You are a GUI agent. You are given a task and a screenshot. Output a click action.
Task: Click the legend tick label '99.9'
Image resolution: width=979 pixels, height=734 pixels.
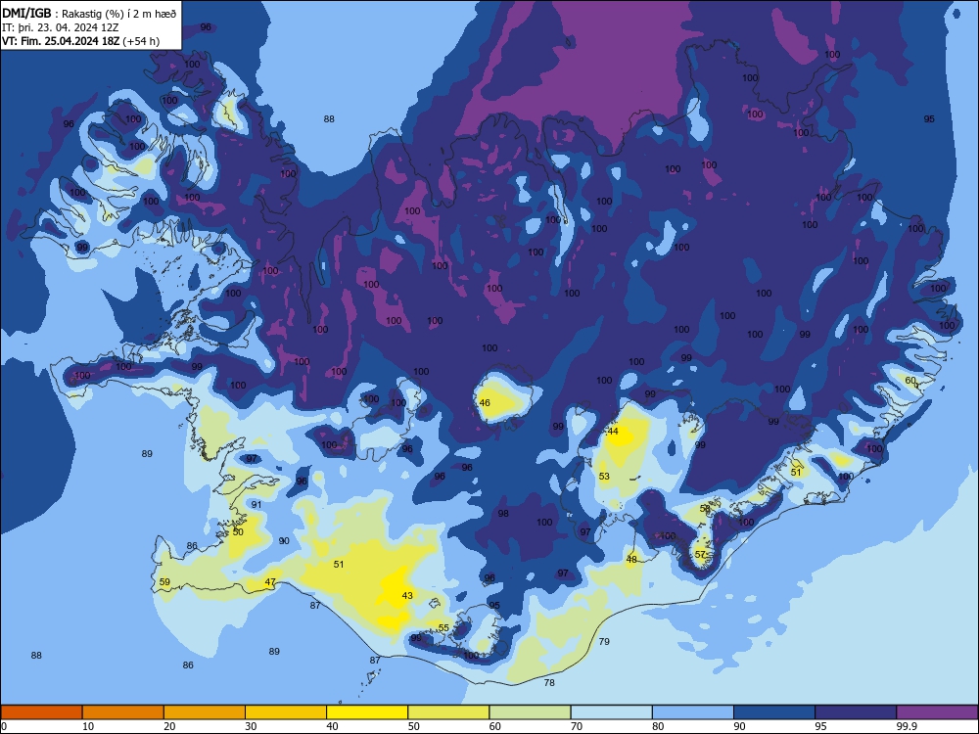[x=907, y=726]
